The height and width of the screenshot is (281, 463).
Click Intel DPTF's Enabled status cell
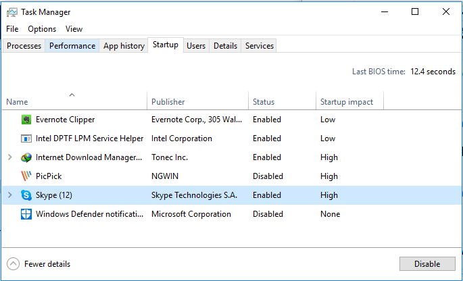click(267, 138)
